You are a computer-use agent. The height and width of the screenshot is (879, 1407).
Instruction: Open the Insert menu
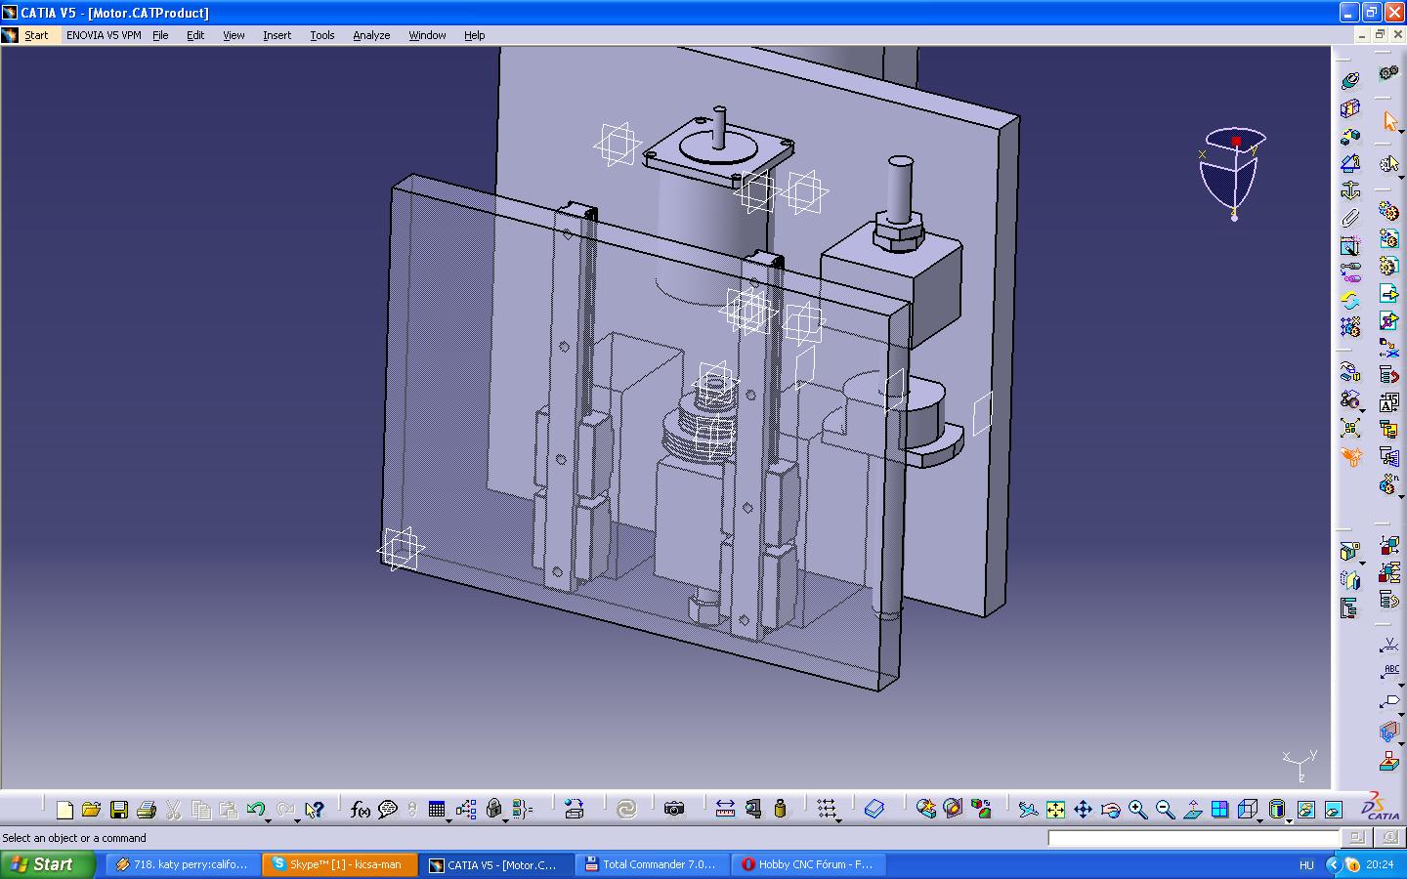(277, 35)
